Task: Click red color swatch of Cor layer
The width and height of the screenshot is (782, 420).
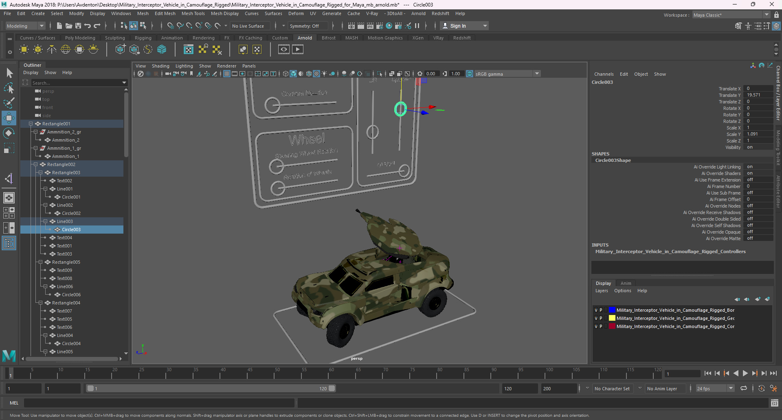Action: tap(612, 326)
